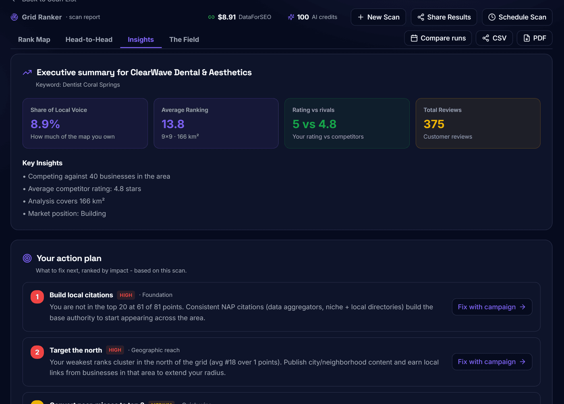Image resolution: width=564 pixels, height=404 pixels.
Task: Click the $8.91 DataForSEO balance
Action: pyautogui.click(x=240, y=17)
